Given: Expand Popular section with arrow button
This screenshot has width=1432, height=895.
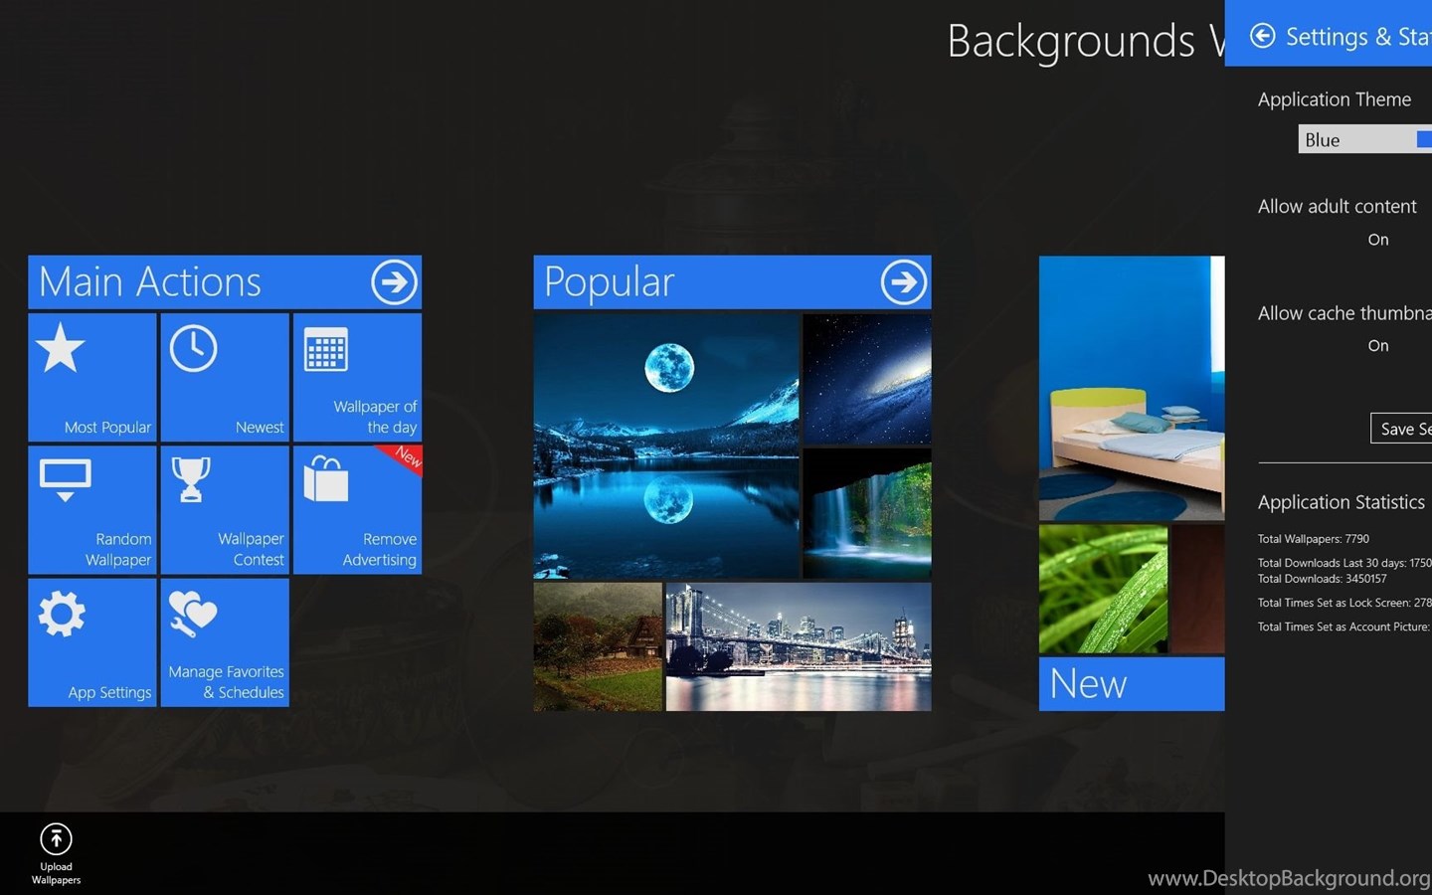Looking at the screenshot, I should 903,282.
